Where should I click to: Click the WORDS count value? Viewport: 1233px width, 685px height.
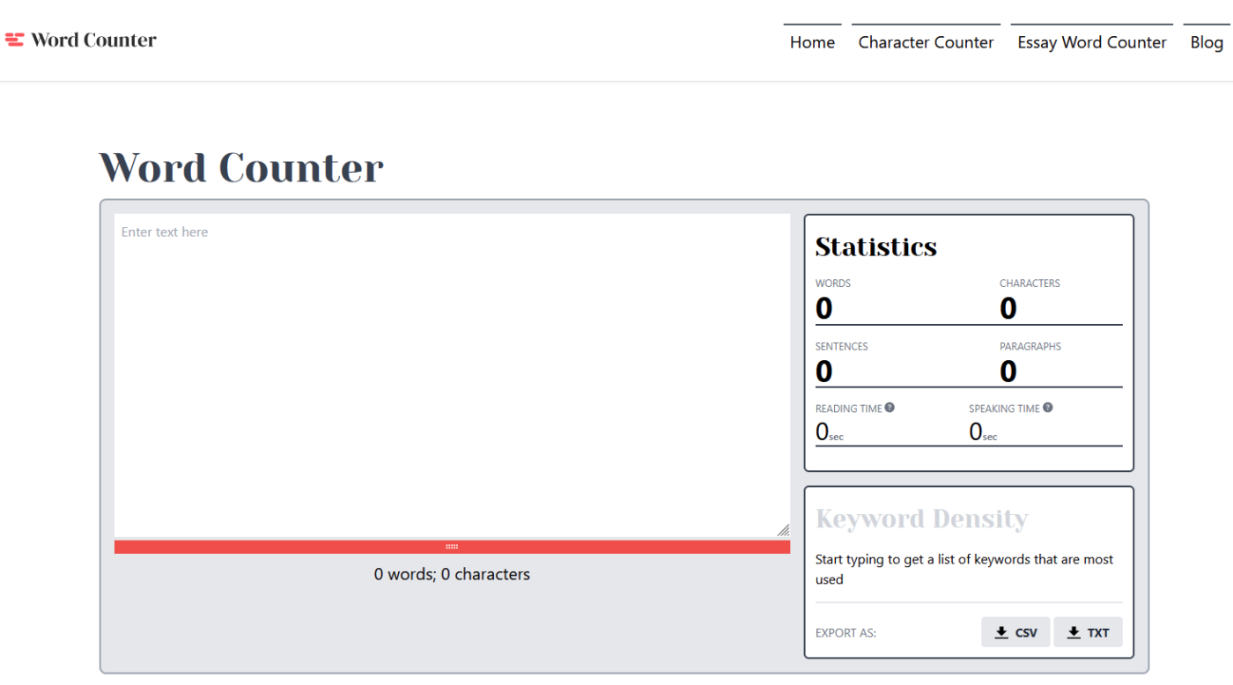(x=823, y=308)
